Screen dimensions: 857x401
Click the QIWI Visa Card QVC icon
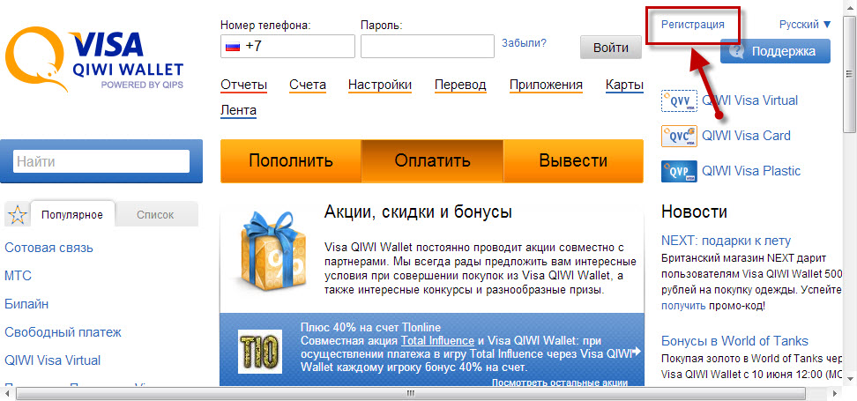[680, 136]
